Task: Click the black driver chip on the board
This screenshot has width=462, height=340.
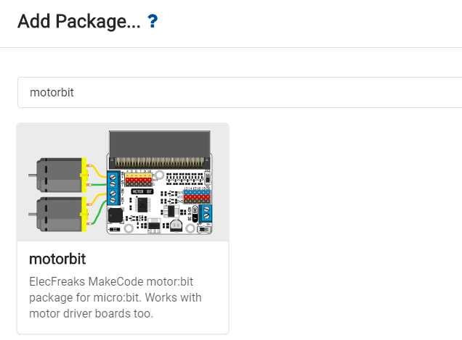Action: coord(143,204)
